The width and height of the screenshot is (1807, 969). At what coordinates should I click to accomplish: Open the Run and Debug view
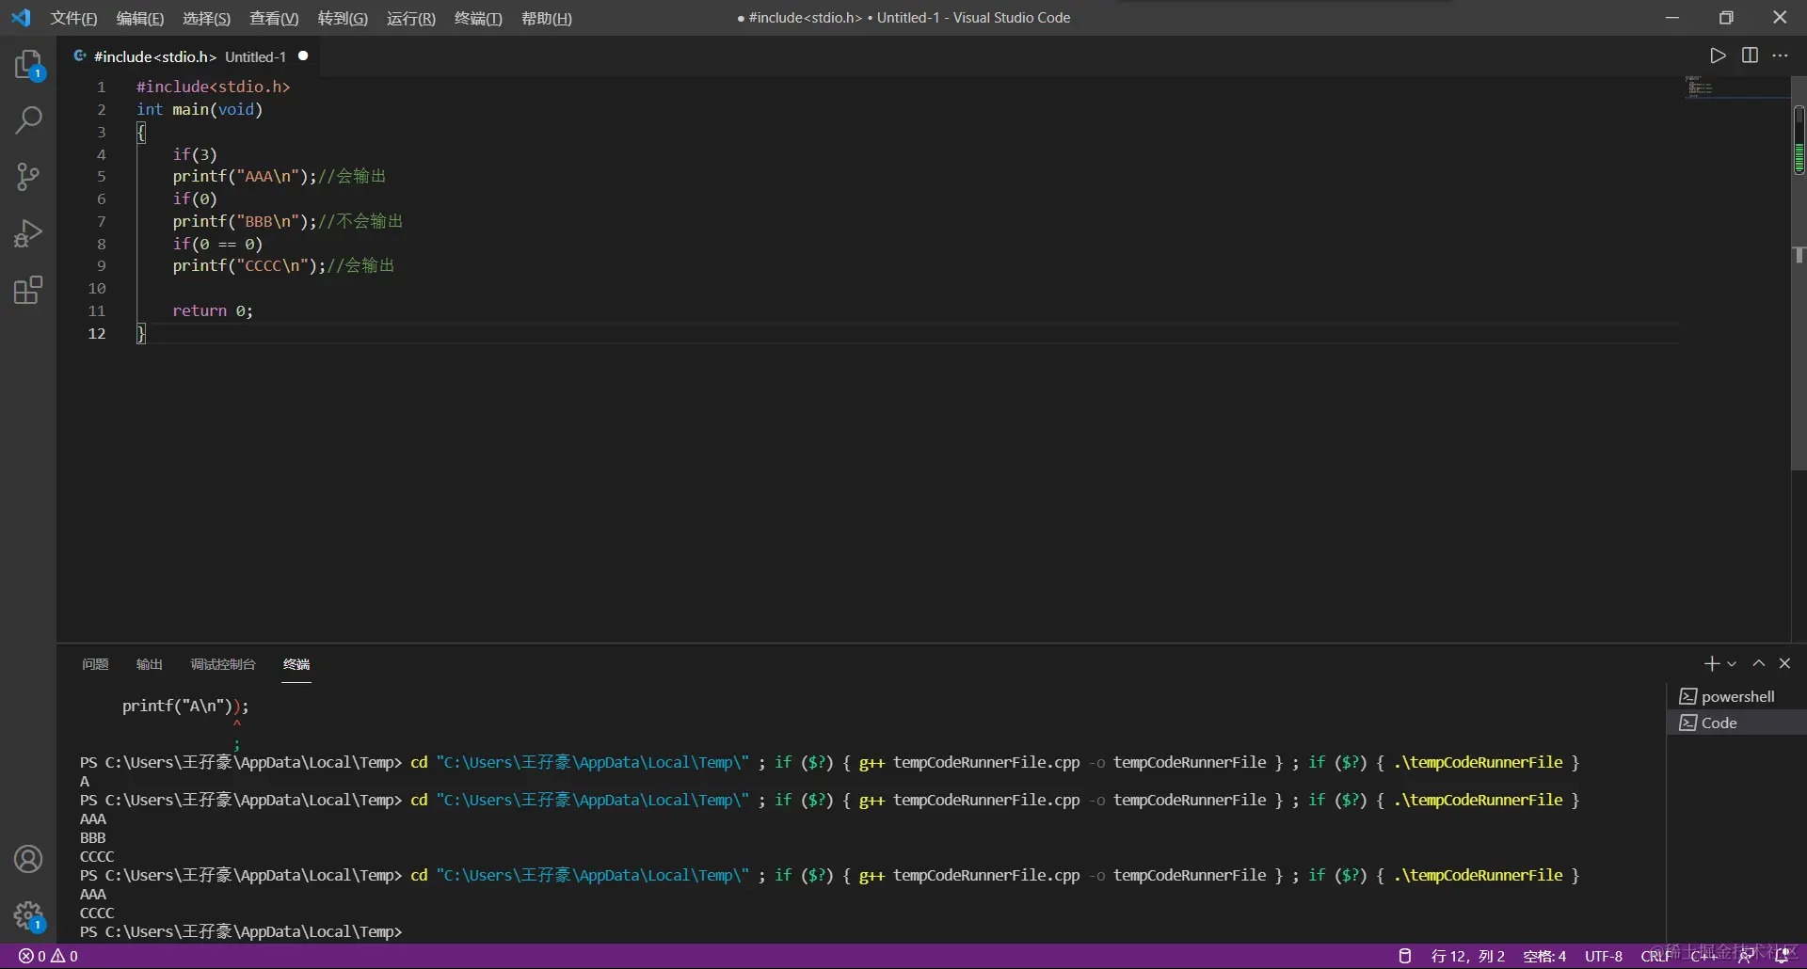click(x=28, y=233)
